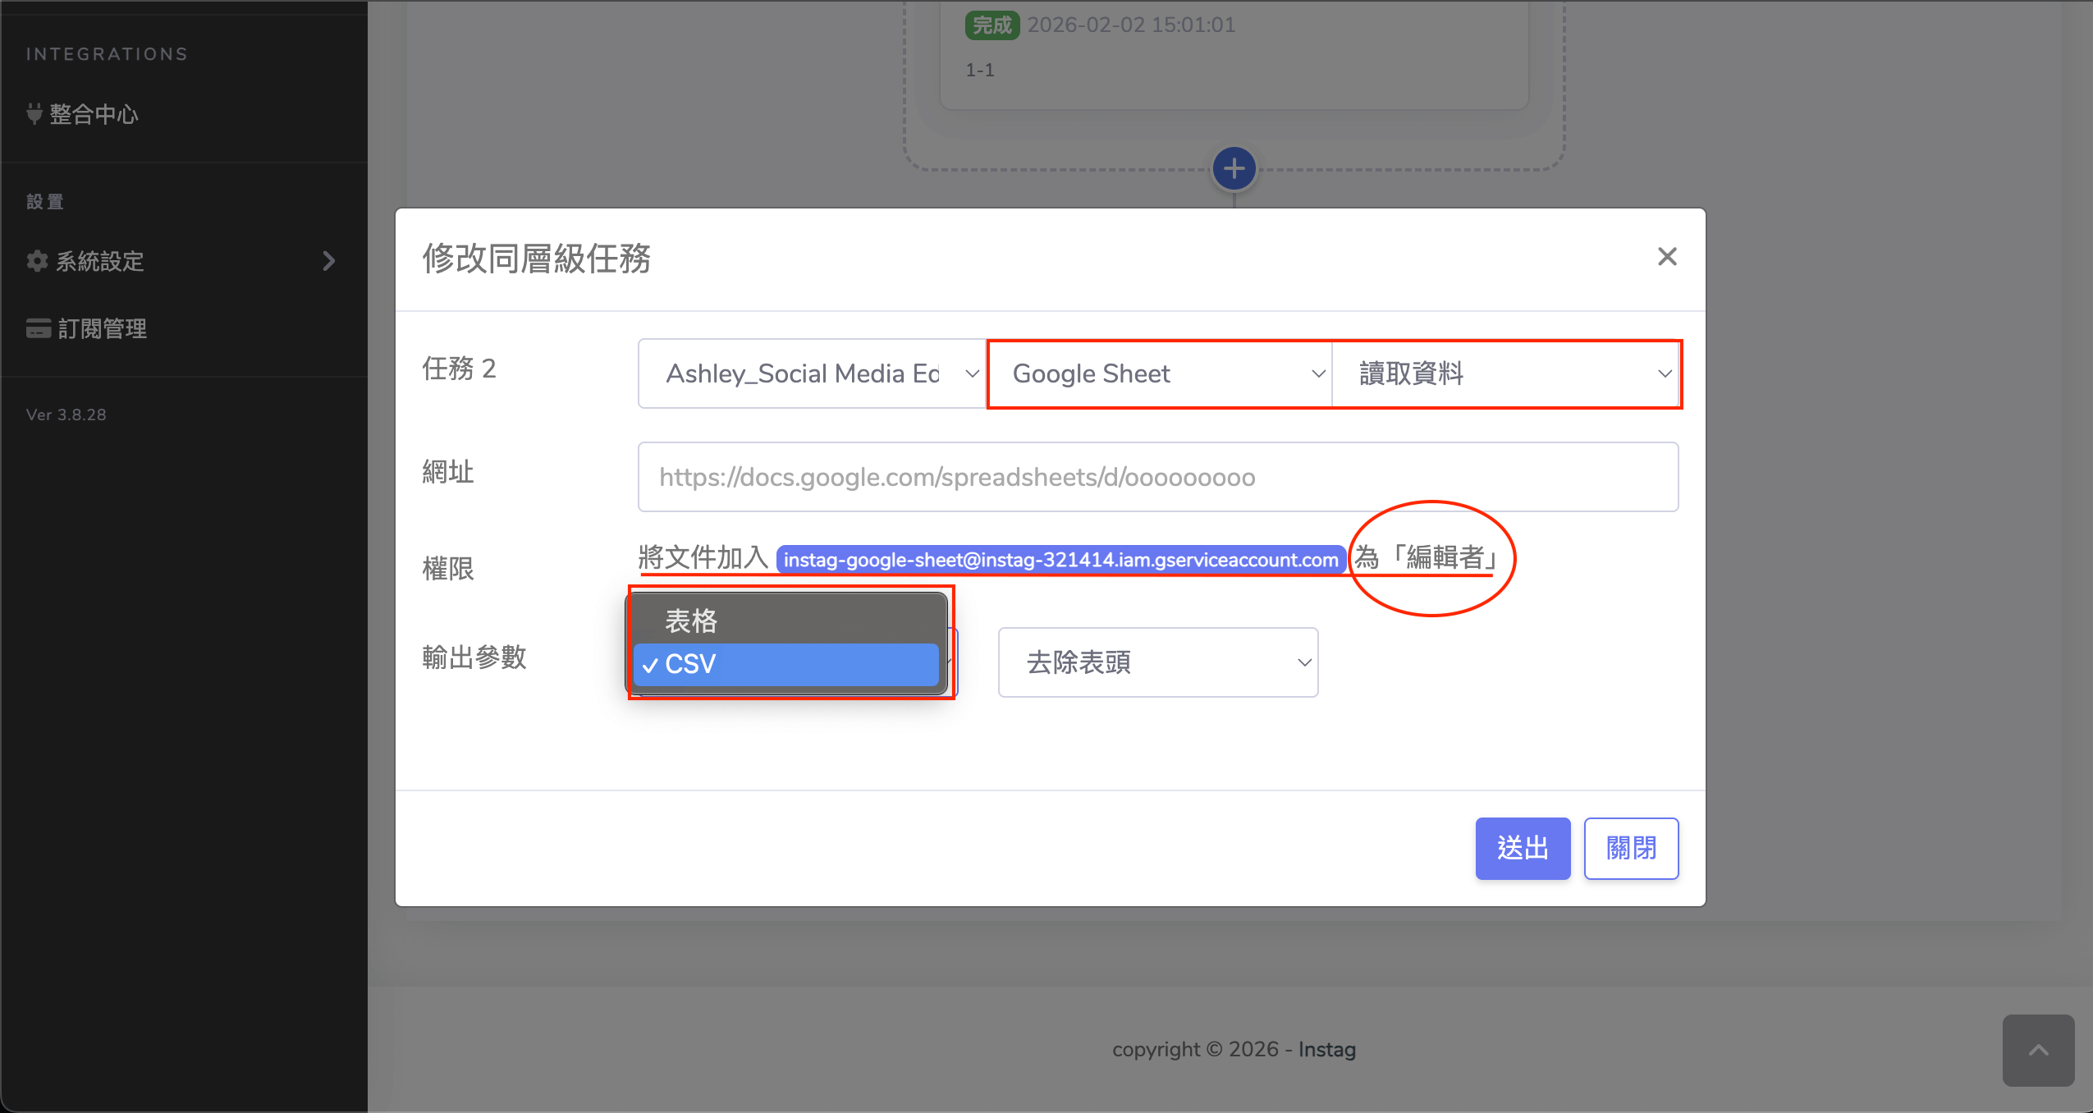Open the Ashley_Social Media account dropdown
The height and width of the screenshot is (1113, 2093).
click(812, 373)
